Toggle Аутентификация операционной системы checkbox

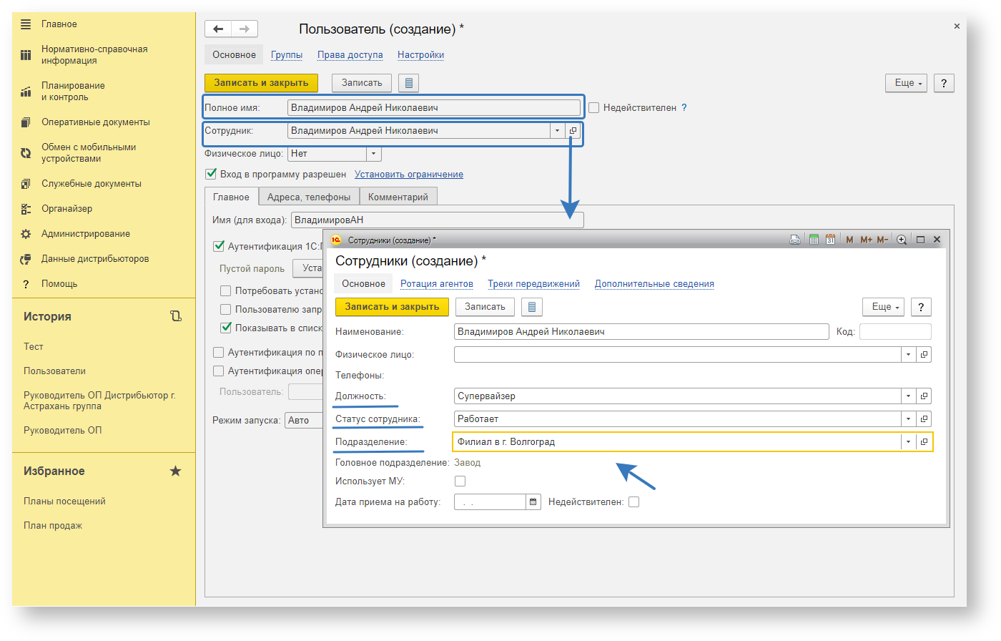(219, 371)
